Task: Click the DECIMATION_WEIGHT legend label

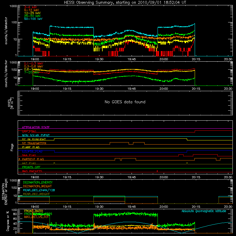Action: pos(37,186)
